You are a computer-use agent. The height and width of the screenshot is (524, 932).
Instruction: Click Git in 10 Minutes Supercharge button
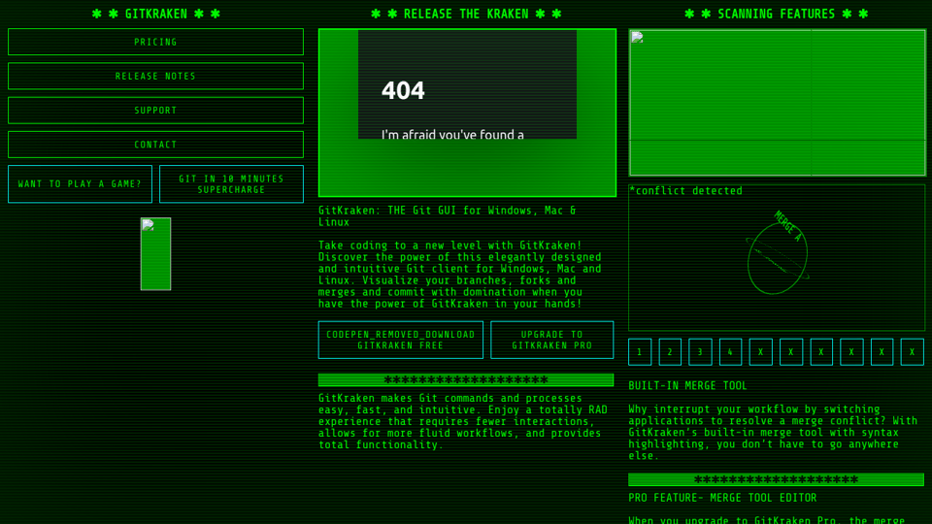point(231,184)
